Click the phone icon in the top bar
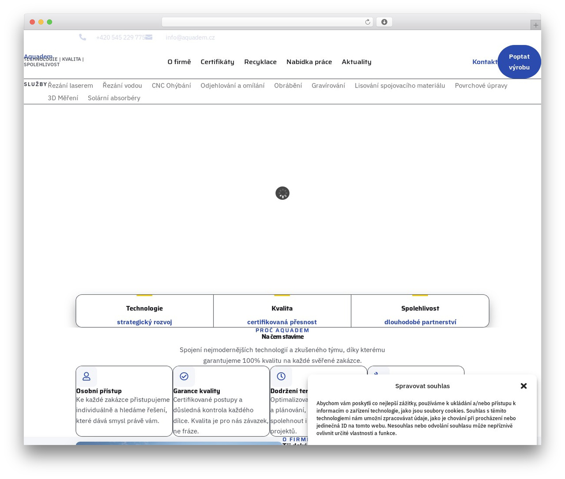565x479 pixels. tap(83, 37)
